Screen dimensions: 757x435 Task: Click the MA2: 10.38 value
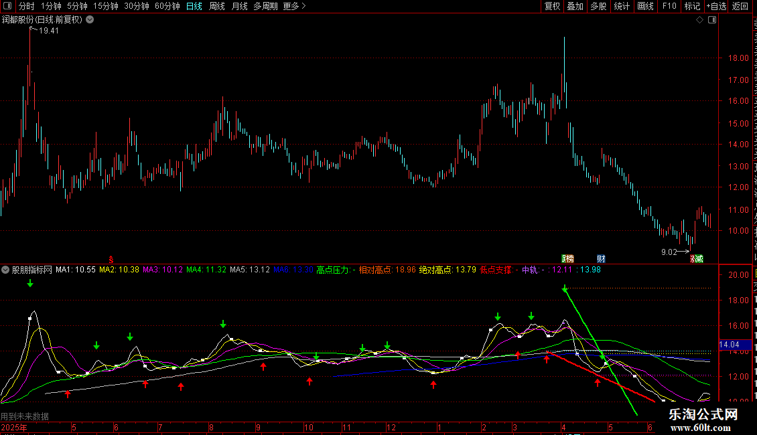point(119,270)
